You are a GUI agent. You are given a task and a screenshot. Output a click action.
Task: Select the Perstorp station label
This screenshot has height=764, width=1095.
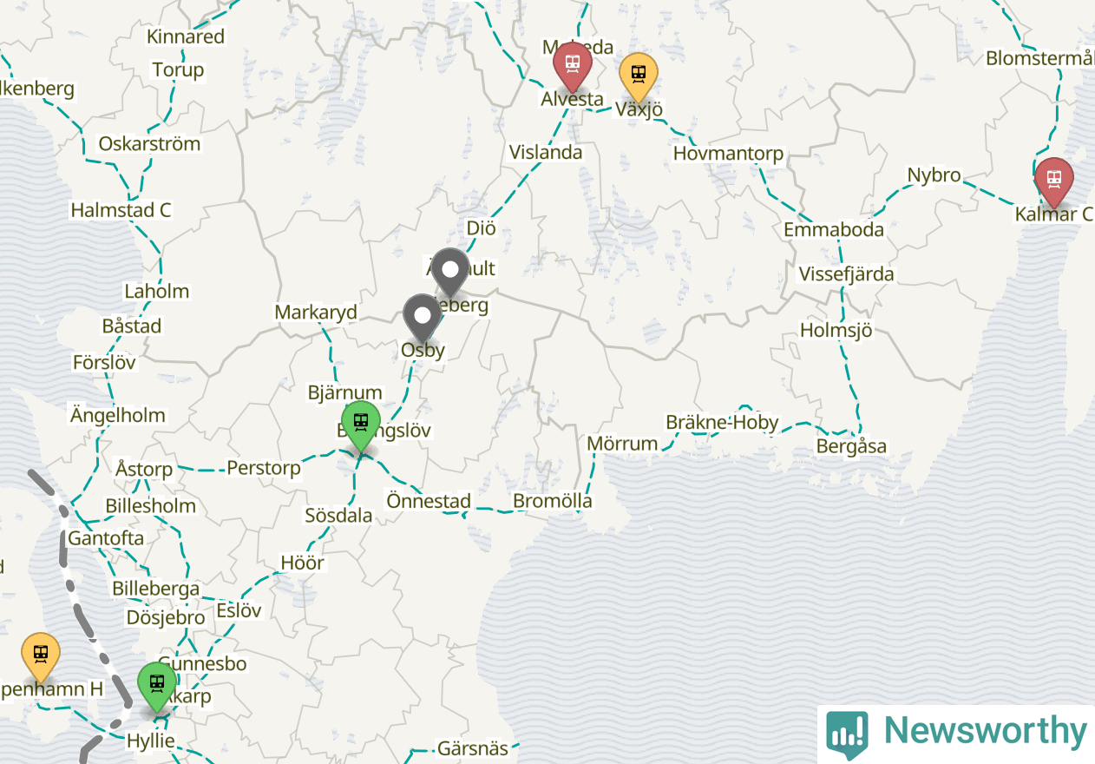[264, 468]
